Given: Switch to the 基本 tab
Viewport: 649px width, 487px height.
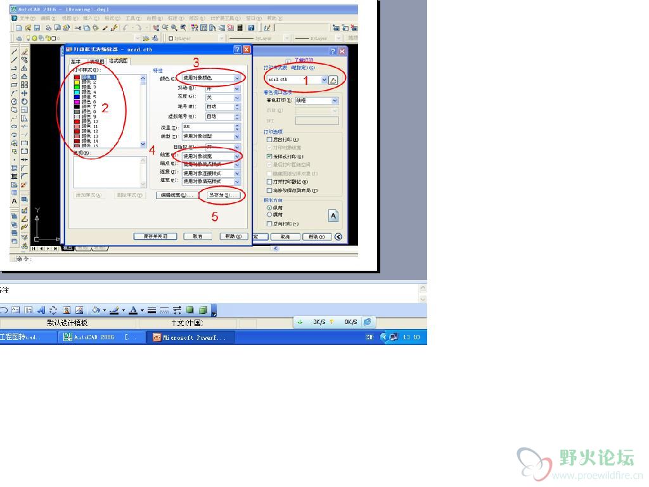Looking at the screenshot, I should pos(76,62).
